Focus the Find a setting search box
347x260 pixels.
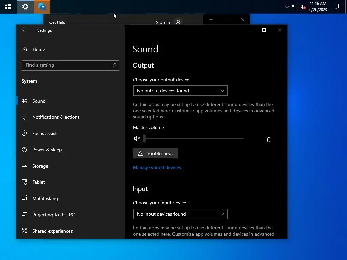70,65
